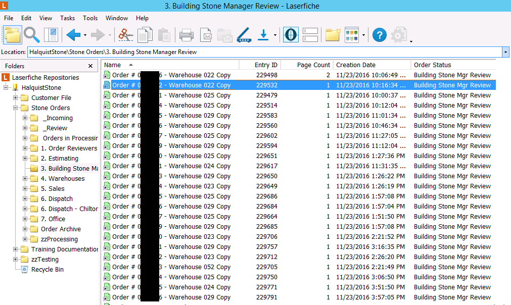Open the Tasks menu

tap(67, 18)
